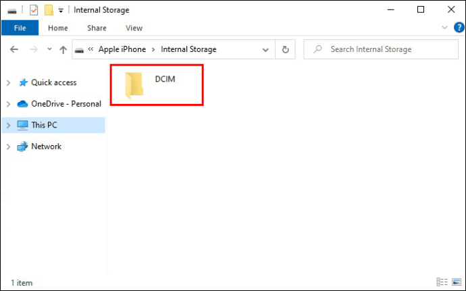
Task: Click the Search Internal Storage field
Action: [381, 49]
